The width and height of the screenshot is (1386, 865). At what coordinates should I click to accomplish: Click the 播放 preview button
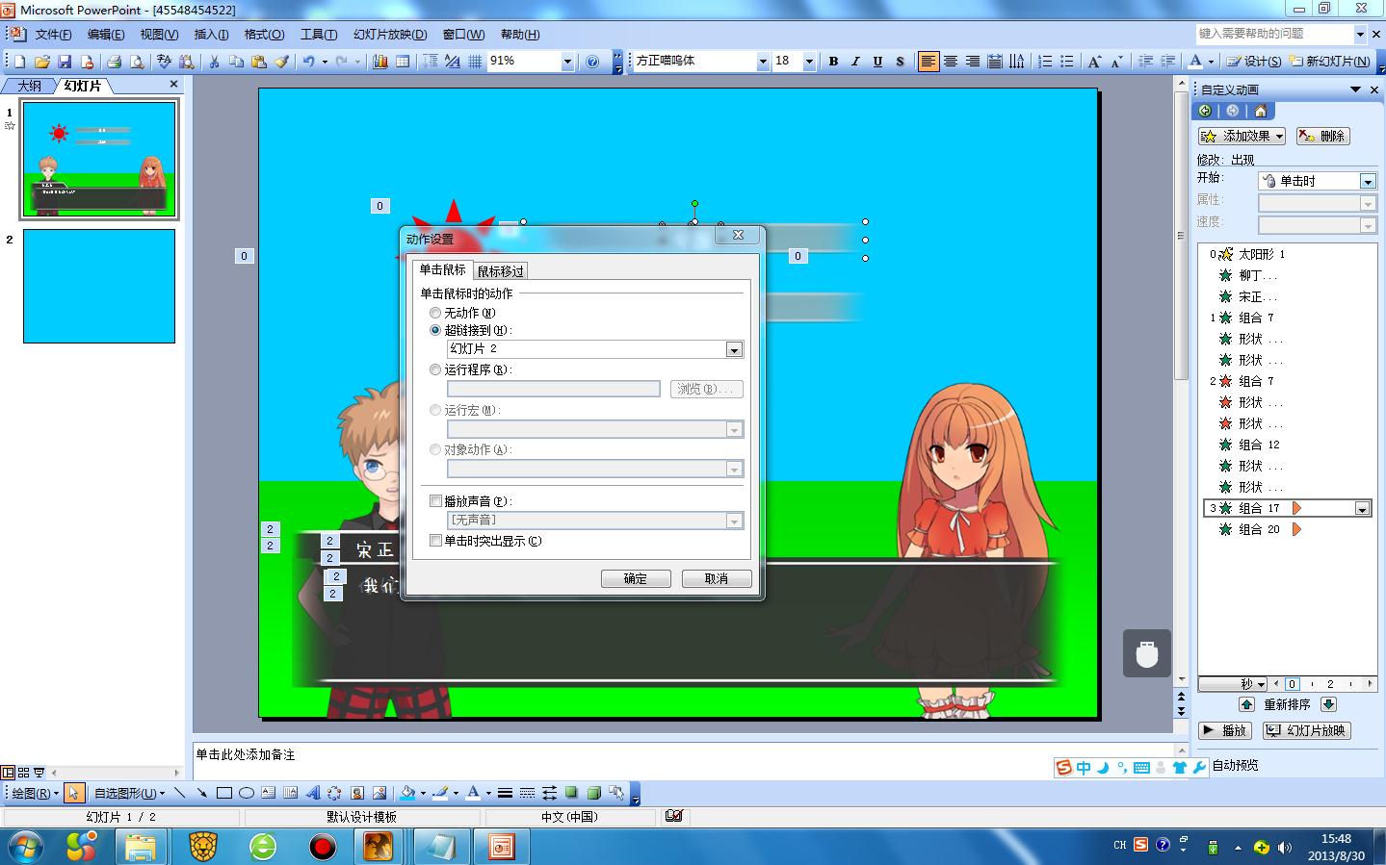coord(1225,730)
